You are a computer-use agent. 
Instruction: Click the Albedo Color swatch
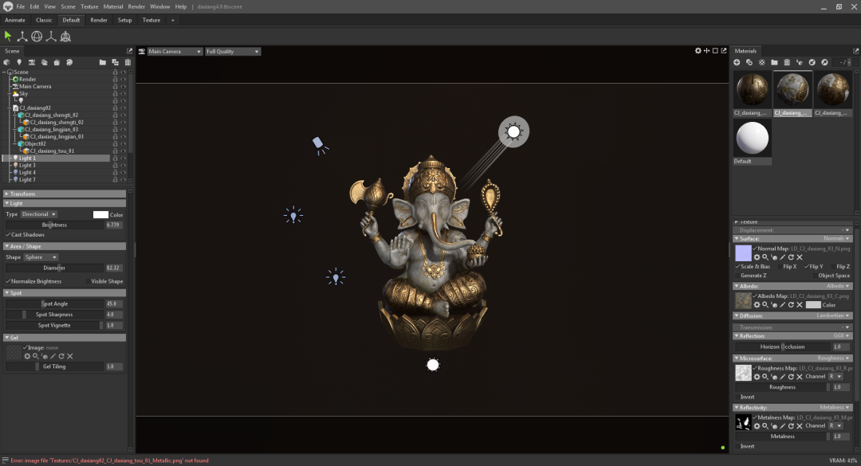pos(813,304)
